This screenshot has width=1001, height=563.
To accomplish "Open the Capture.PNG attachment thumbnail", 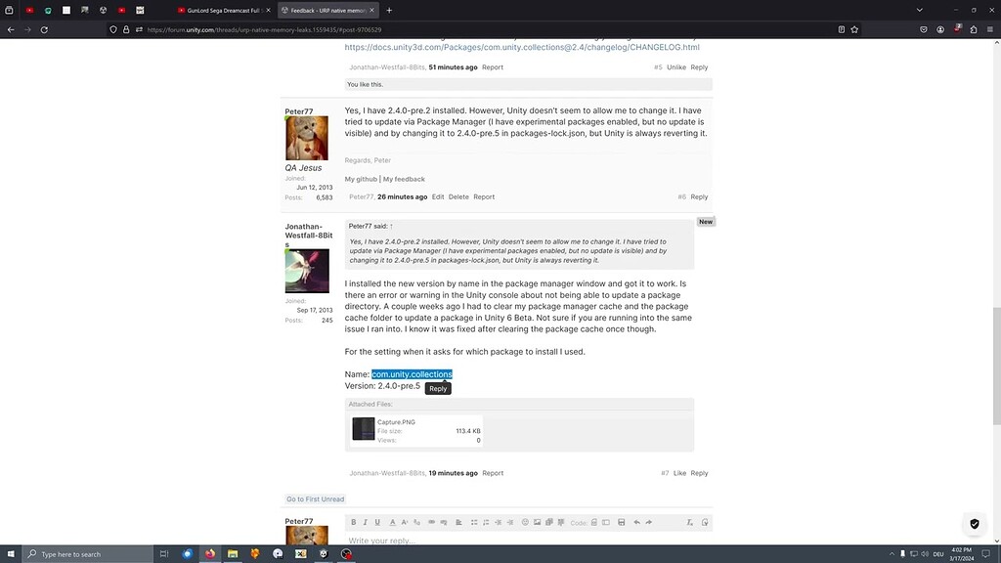I will click(363, 428).
